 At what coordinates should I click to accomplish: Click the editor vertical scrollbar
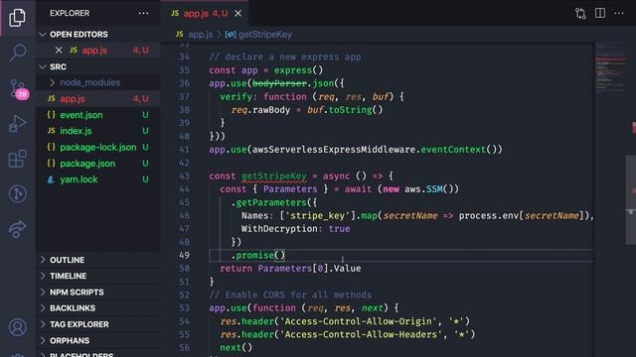tap(631, 200)
